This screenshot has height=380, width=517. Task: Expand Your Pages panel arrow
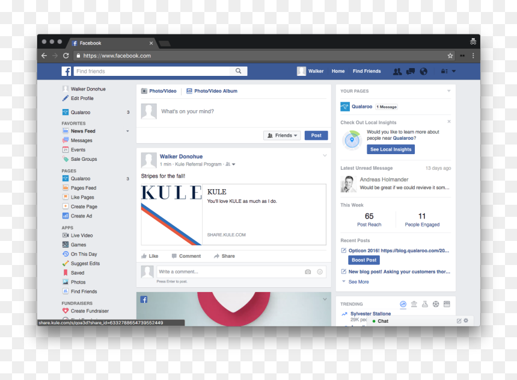(448, 91)
